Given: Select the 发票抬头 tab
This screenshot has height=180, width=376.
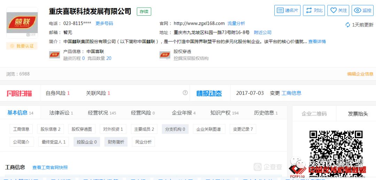Looking at the screenshot, I should click(358, 114).
